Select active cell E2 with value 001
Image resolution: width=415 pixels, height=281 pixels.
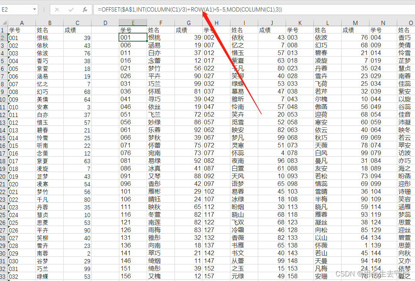point(133,37)
